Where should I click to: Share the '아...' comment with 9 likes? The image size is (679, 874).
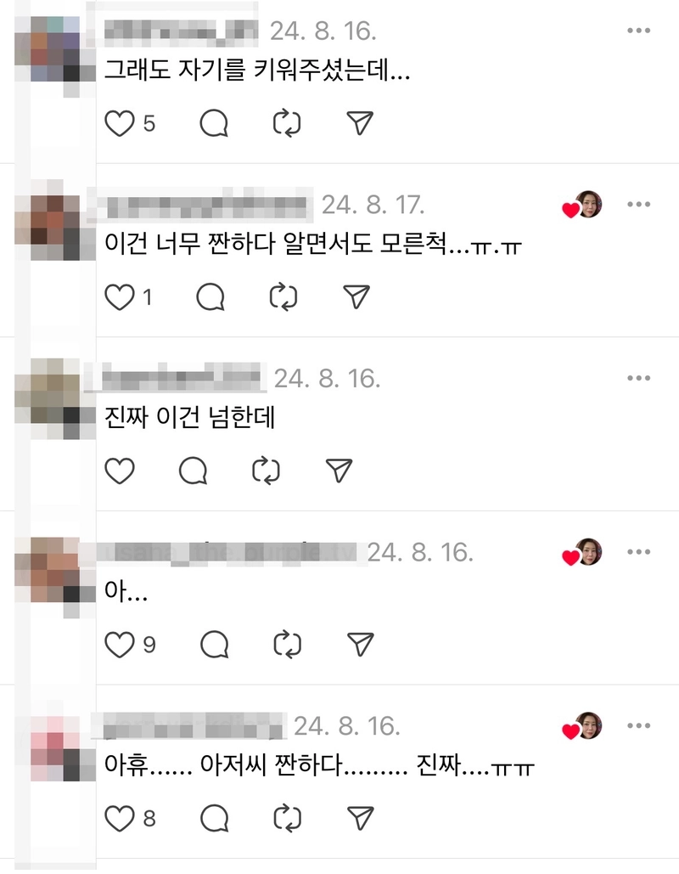pyautogui.click(x=361, y=645)
